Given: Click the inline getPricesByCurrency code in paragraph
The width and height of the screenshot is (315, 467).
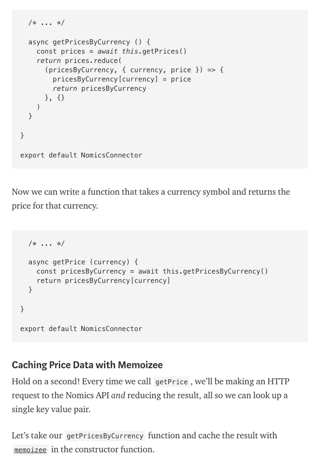Looking at the screenshot, I should click(x=105, y=436).
